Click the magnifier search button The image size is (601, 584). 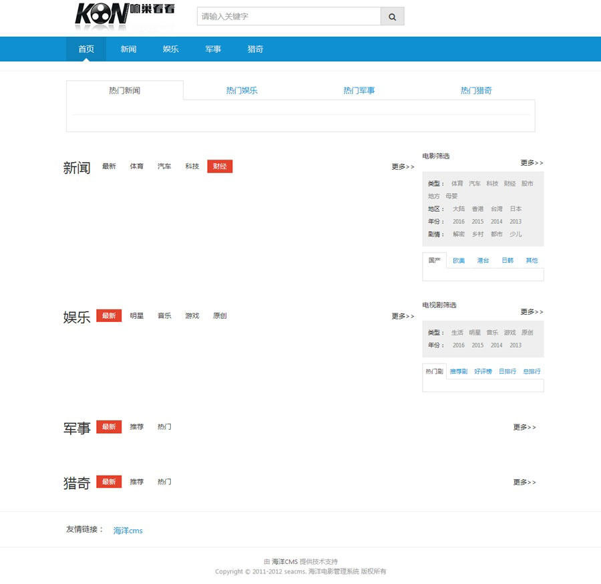click(392, 17)
